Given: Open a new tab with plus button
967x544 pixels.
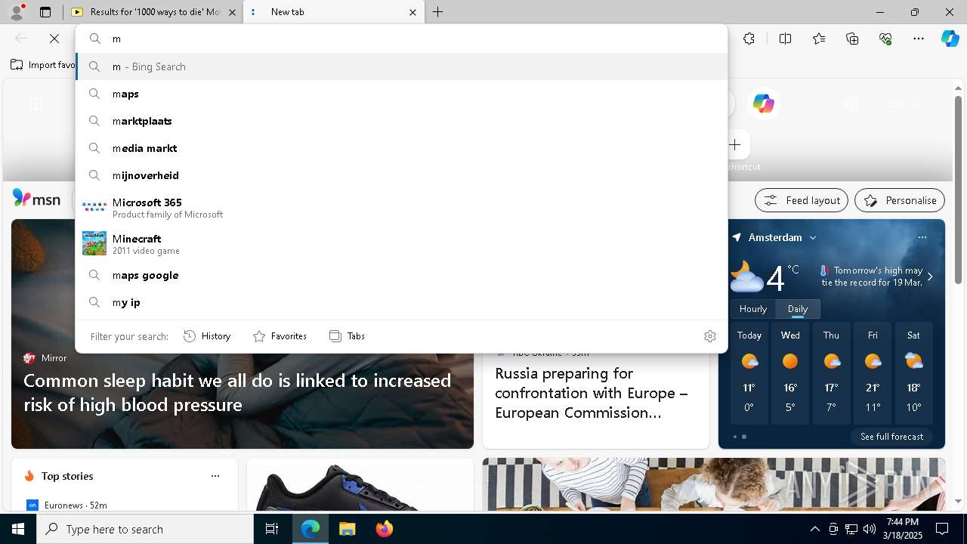Looking at the screenshot, I should [x=437, y=12].
